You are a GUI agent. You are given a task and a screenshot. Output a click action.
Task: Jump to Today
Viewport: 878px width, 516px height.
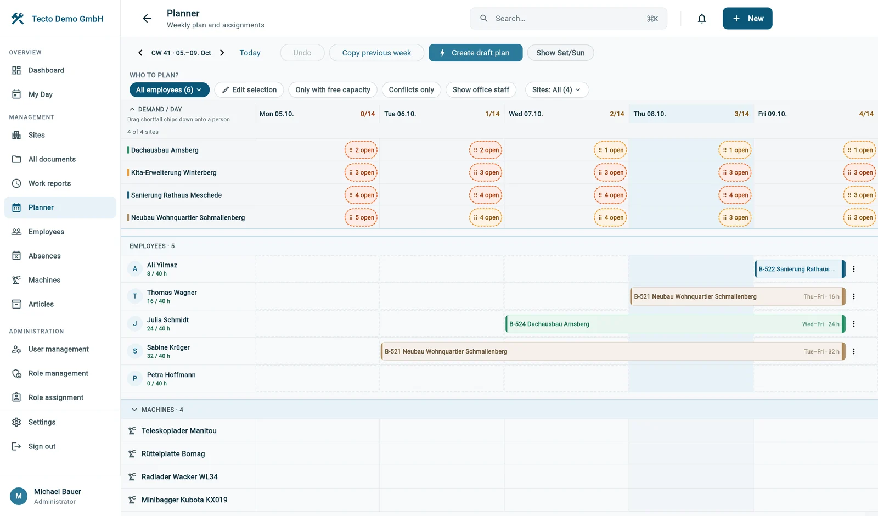coord(250,53)
